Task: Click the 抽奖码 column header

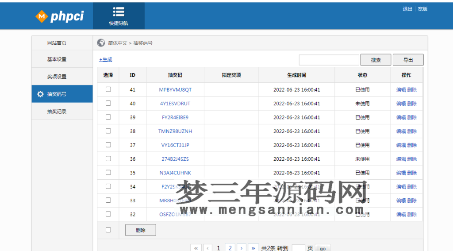Action: point(175,75)
